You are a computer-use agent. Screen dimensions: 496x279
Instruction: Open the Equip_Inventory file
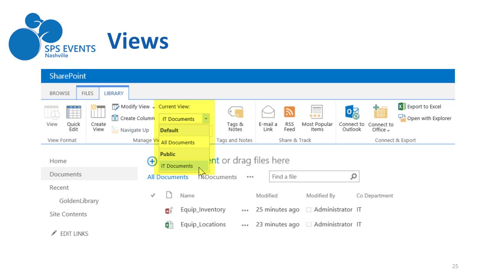click(203, 210)
